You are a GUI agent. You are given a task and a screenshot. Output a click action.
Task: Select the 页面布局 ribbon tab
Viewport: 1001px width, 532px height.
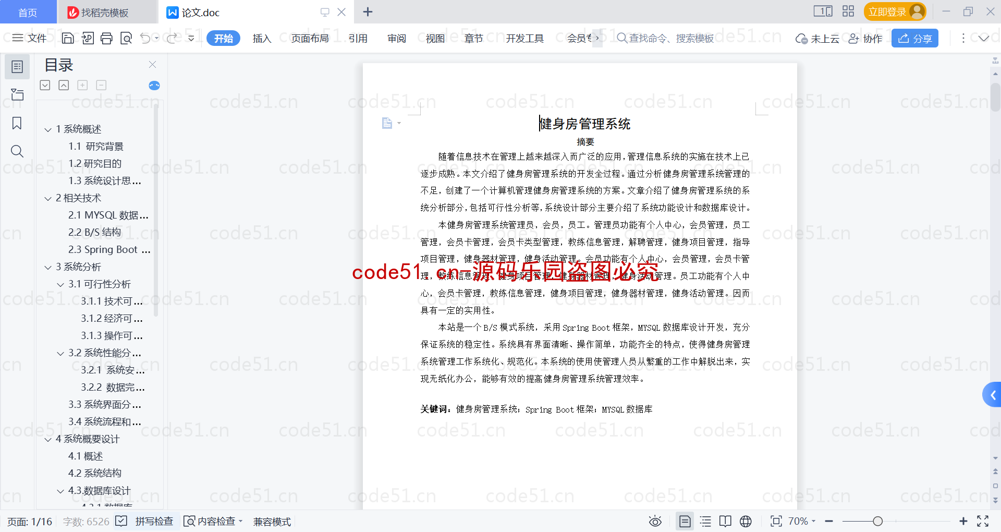[310, 38]
